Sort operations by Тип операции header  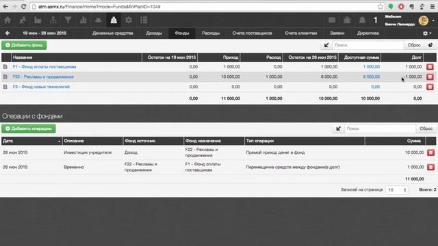point(305,141)
